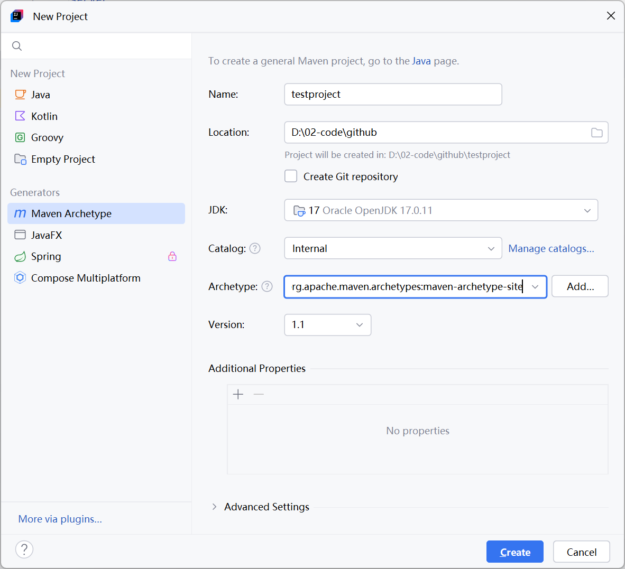Expand Advanced Settings section
The width and height of the screenshot is (625, 569).
[214, 507]
